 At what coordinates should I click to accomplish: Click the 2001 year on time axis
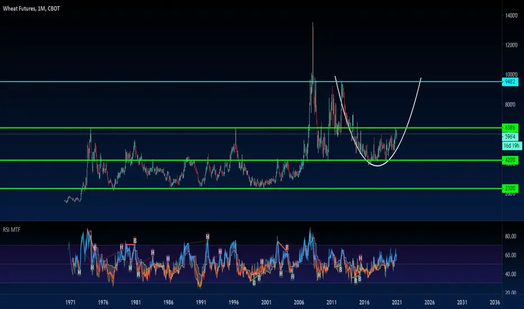click(266, 302)
